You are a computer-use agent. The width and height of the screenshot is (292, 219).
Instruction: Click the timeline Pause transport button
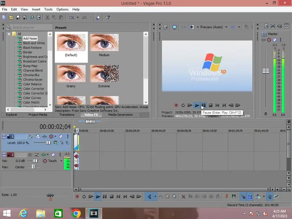click(105, 197)
